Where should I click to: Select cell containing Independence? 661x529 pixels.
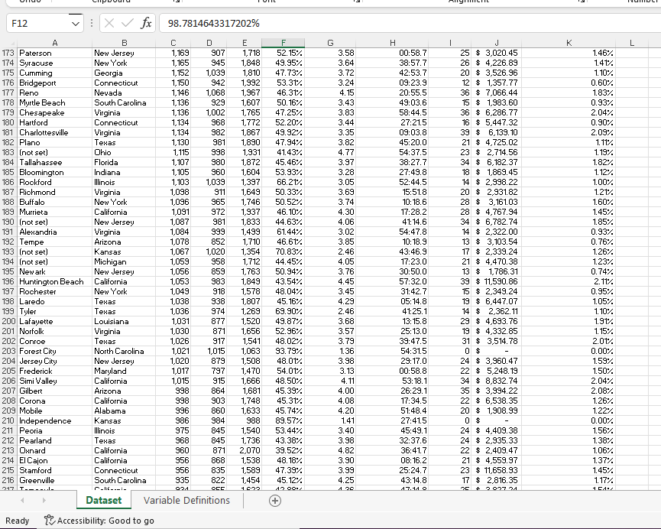[54, 421]
